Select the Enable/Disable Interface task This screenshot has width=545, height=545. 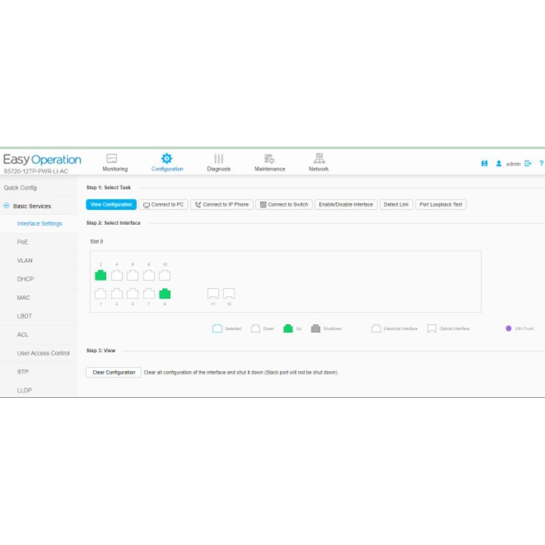point(345,204)
